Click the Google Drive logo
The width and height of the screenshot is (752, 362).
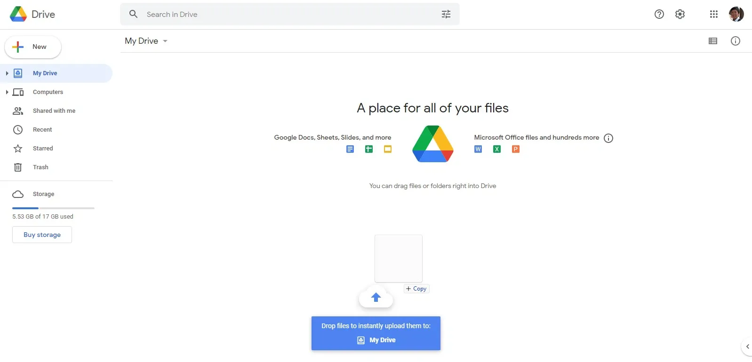[18, 14]
